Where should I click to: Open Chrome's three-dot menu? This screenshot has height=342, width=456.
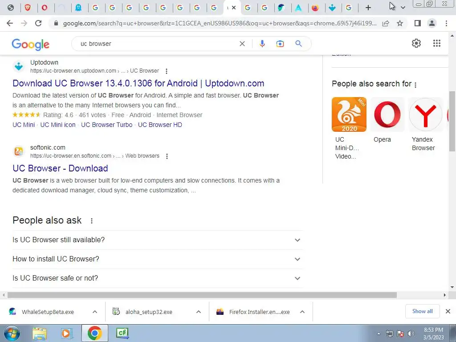click(446, 23)
